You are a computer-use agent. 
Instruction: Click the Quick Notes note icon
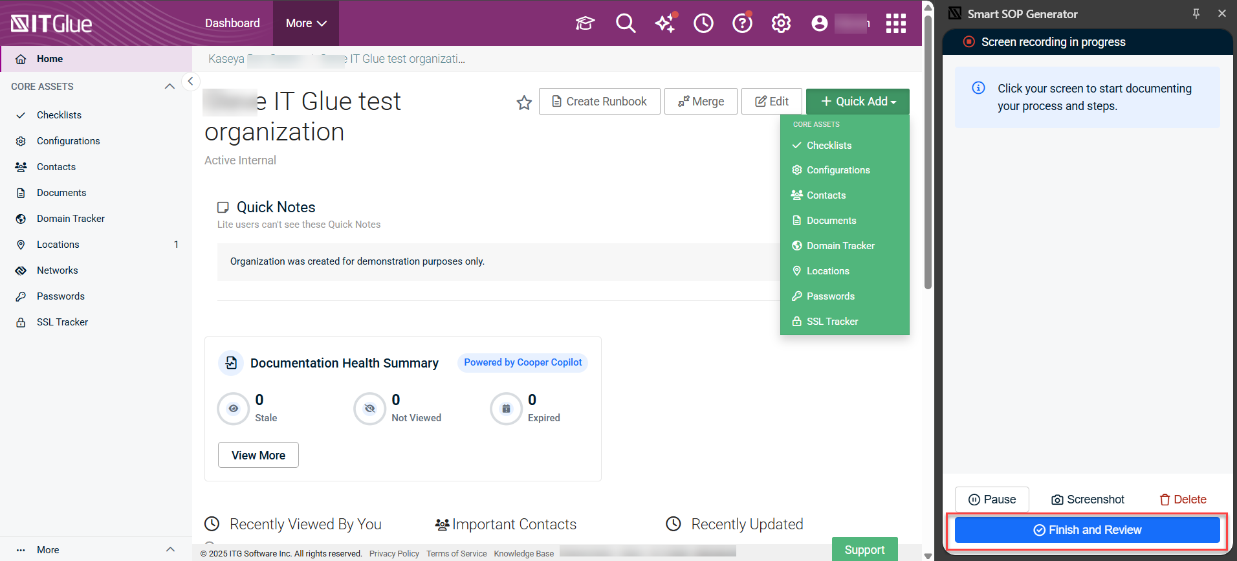pos(223,207)
